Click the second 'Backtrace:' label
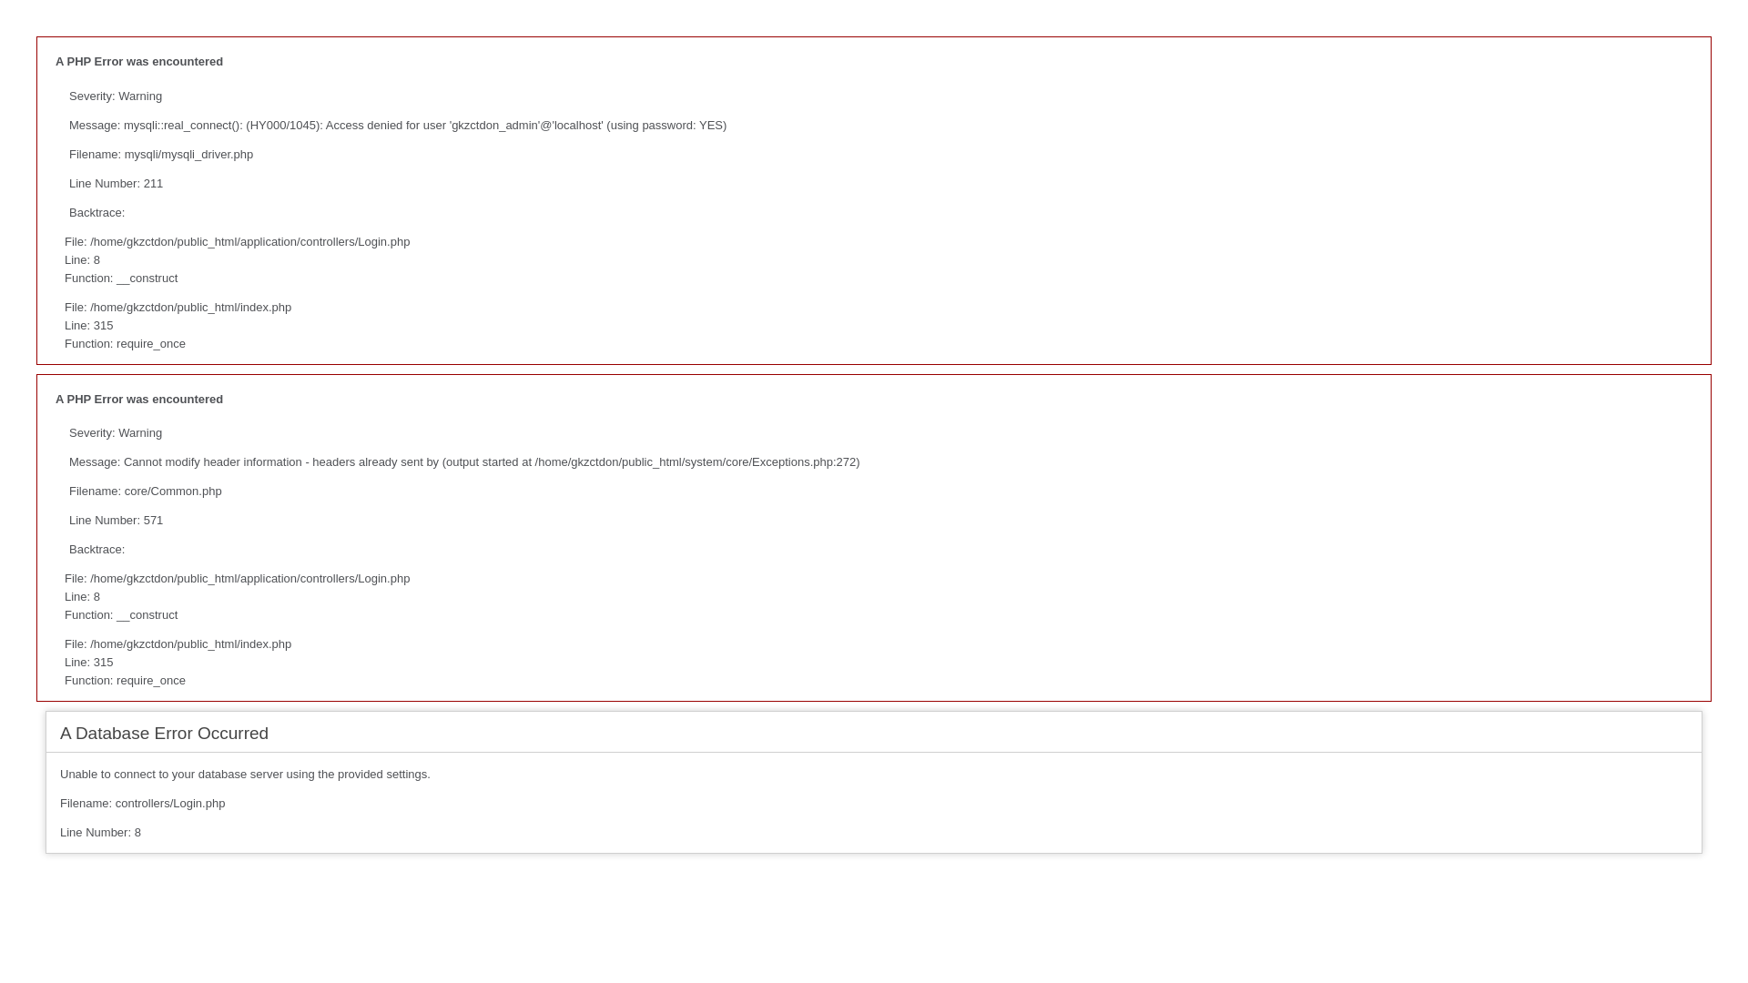The image size is (1748, 983). (x=97, y=550)
